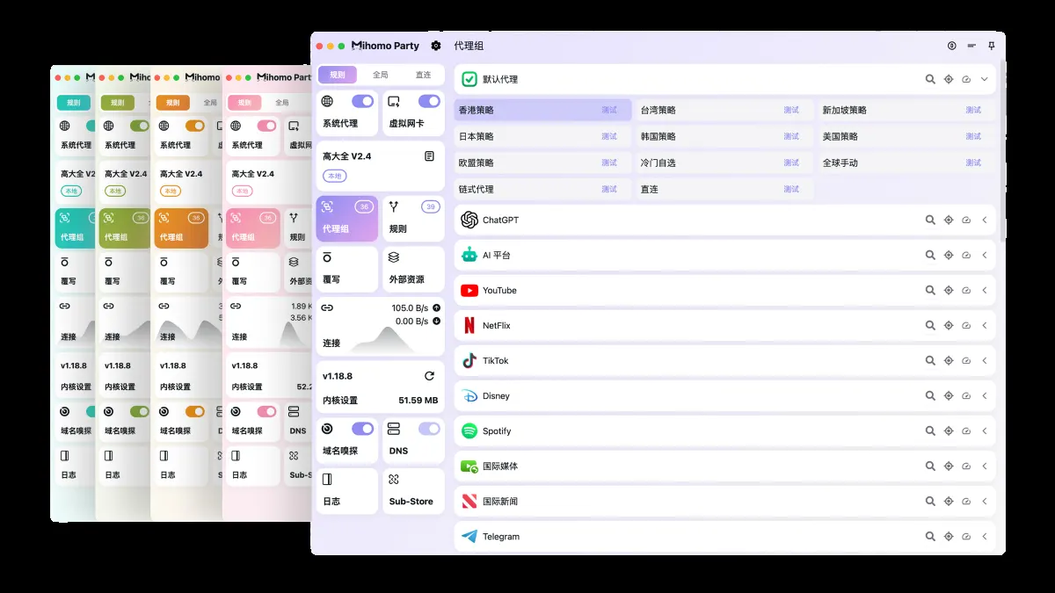Expand the Disney group chevron
Viewport: 1055px width, 593px height.
pos(985,395)
